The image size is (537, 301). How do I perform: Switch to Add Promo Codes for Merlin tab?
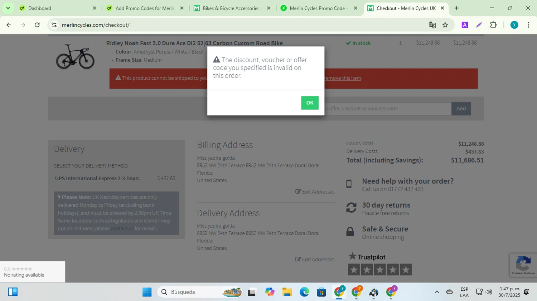point(145,8)
